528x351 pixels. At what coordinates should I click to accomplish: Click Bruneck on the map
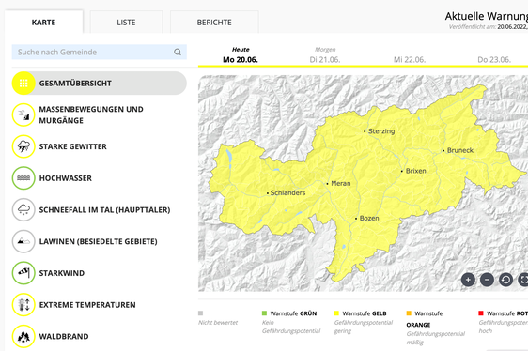(460, 150)
